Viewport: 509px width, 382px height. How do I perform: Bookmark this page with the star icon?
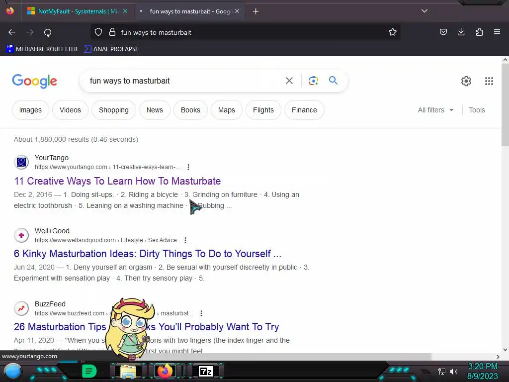click(393, 32)
